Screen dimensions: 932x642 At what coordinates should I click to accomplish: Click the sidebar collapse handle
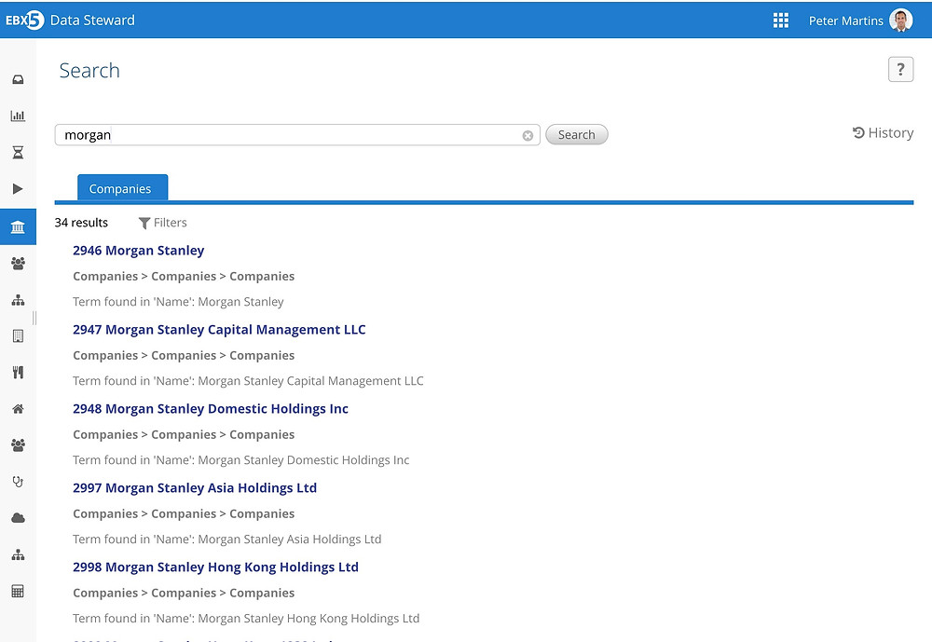click(x=34, y=318)
